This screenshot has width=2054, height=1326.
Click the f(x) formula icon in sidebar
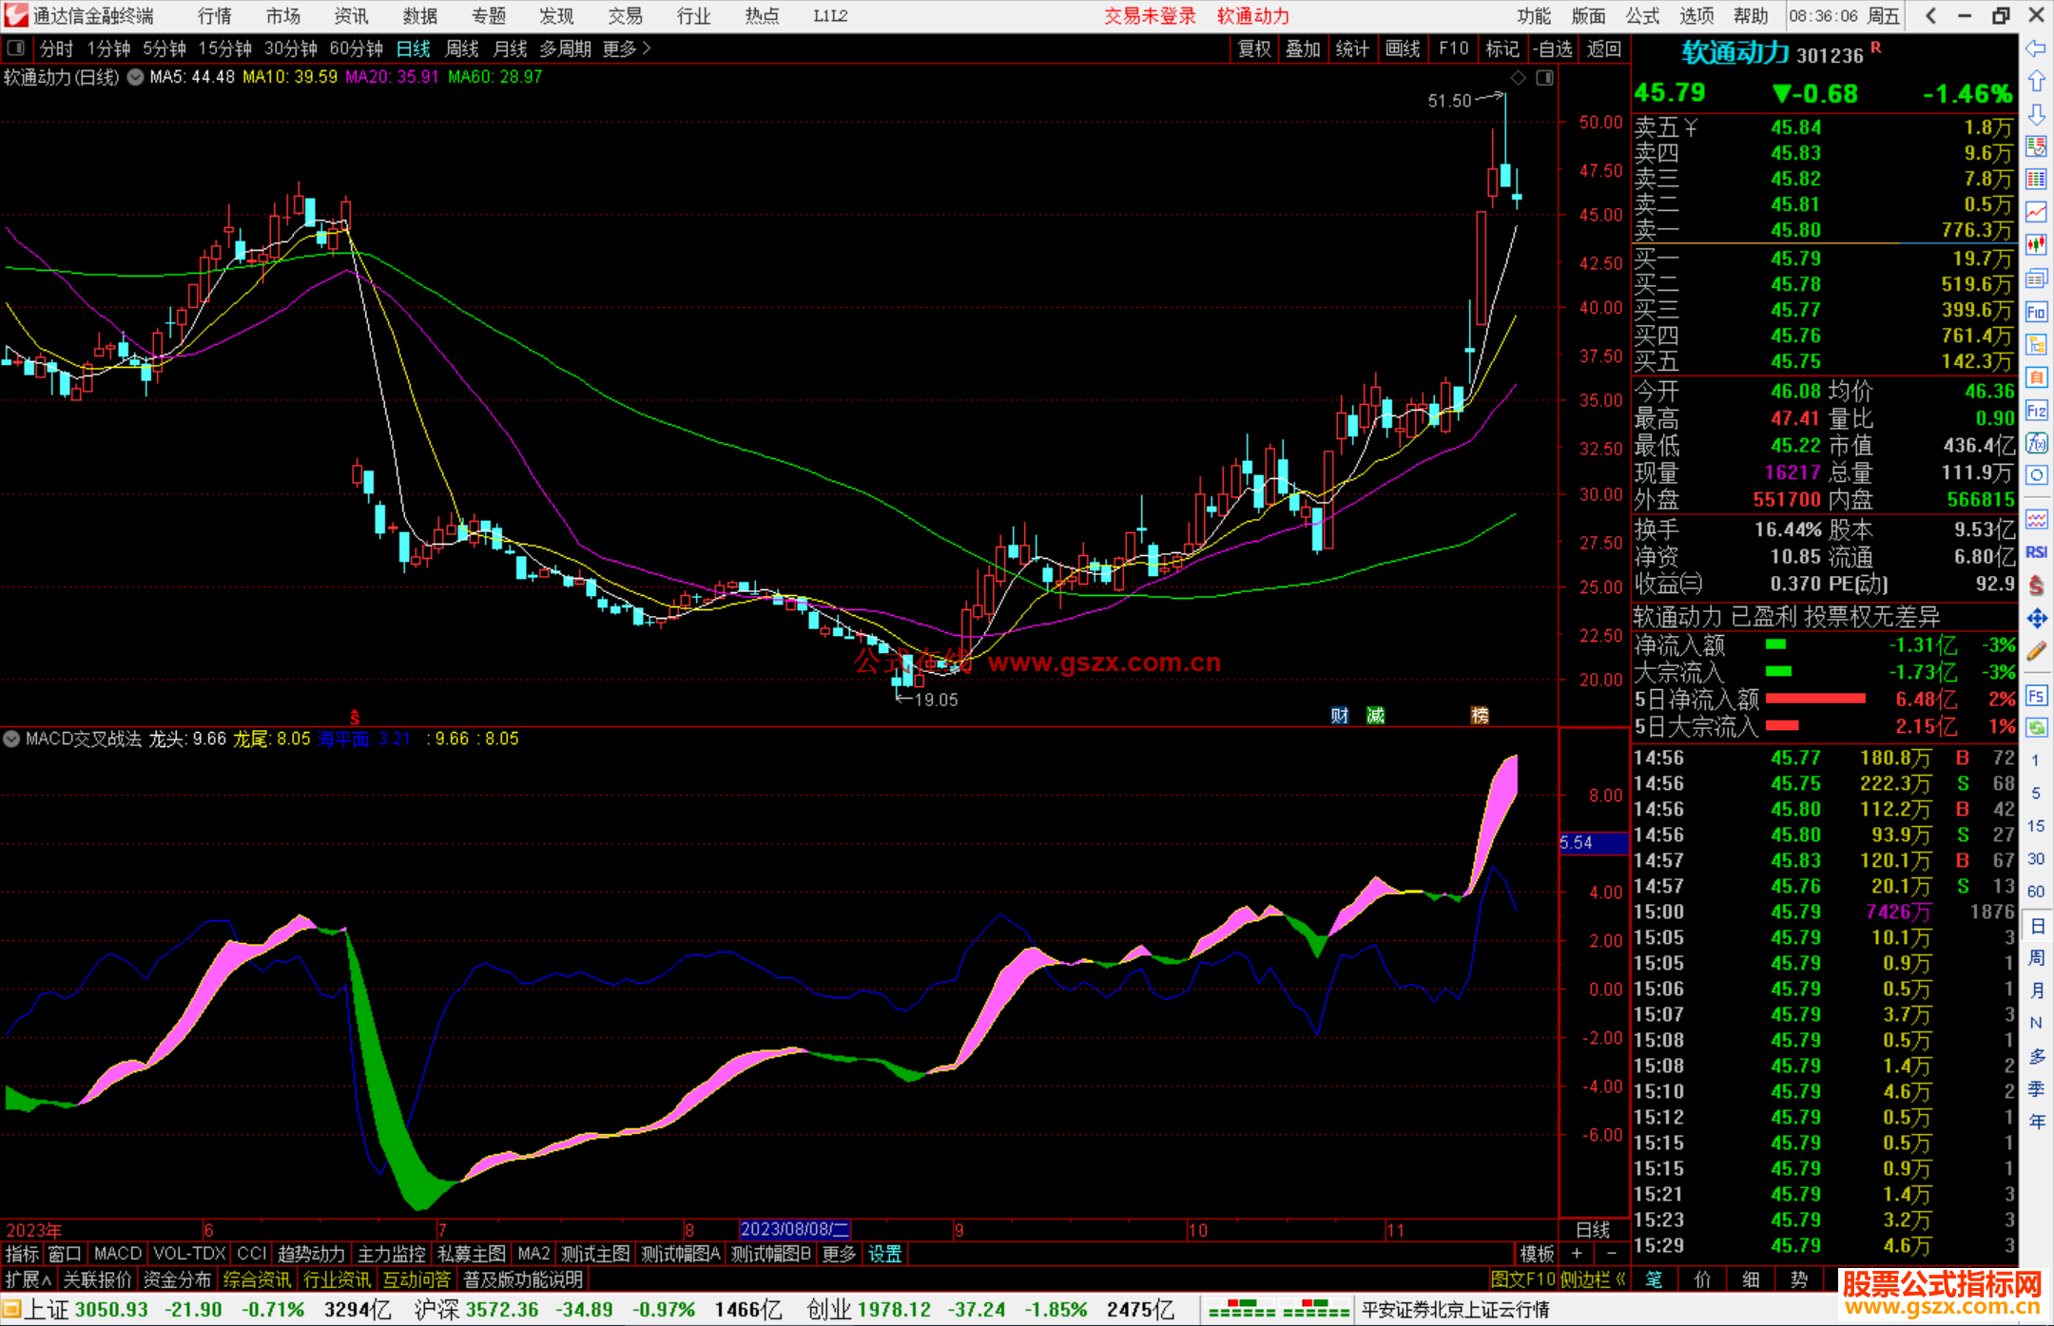(x=2036, y=443)
